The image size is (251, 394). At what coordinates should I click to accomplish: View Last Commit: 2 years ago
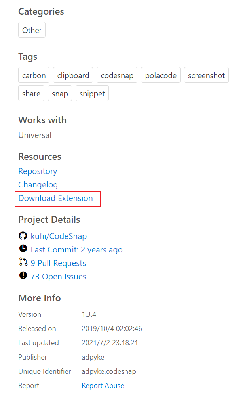click(76, 250)
